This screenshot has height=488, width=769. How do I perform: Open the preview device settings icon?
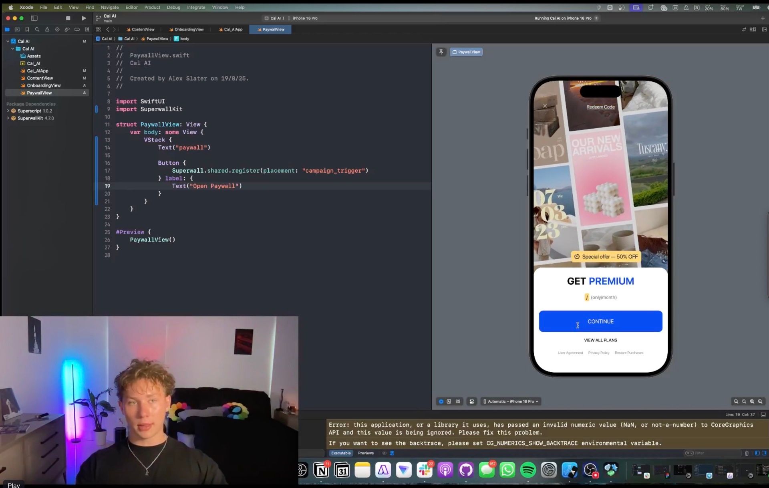click(x=472, y=401)
